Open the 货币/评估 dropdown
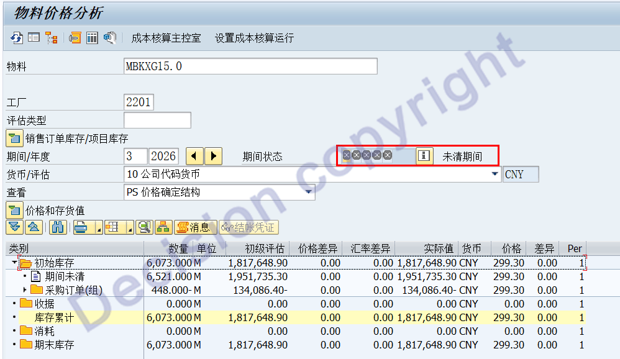620x359 pixels. pyautogui.click(x=495, y=174)
